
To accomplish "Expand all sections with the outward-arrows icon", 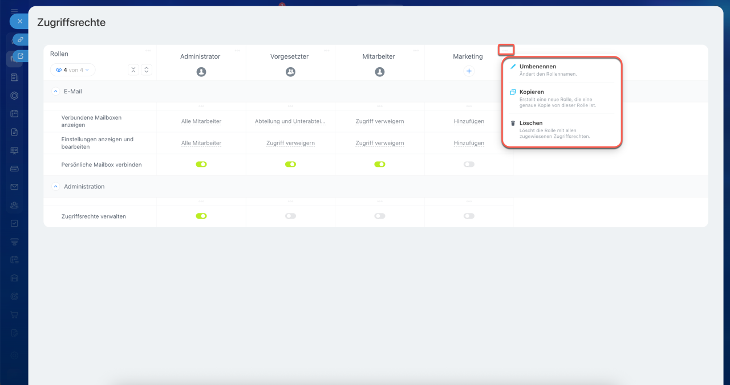I will pos(147,69).
